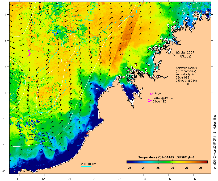
Task: Click the dark blue inlet bay near 123.5E
Action: [x=130, y=93]
